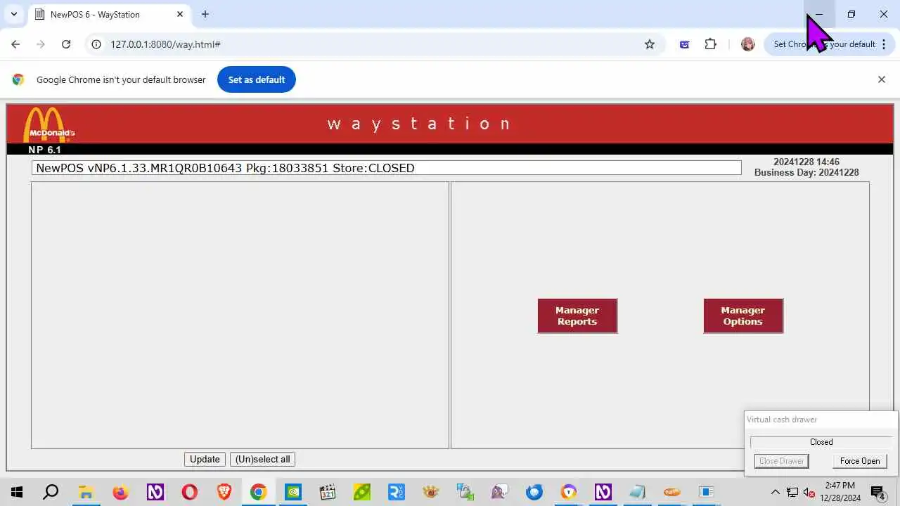The width and height of the screenshot is (900, 506).
Task: Open Windows notification center
Action: coord(877,492)
